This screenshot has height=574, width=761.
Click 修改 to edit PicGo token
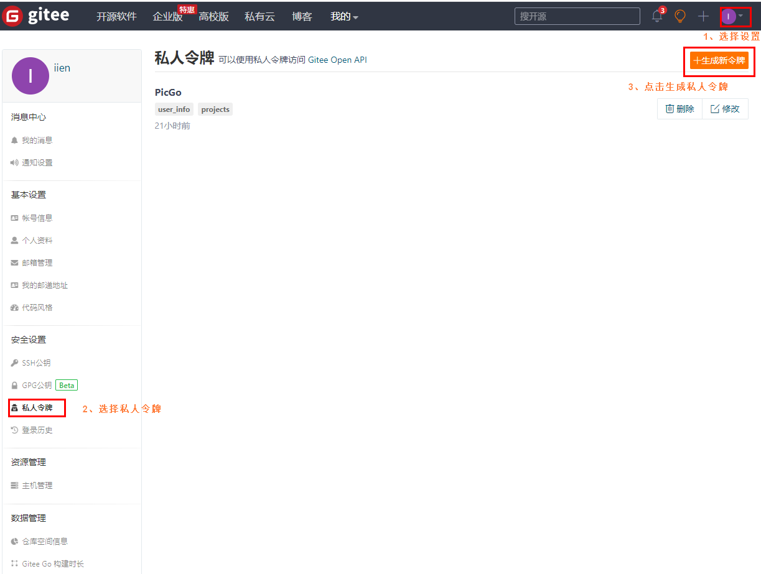[725, 109]
